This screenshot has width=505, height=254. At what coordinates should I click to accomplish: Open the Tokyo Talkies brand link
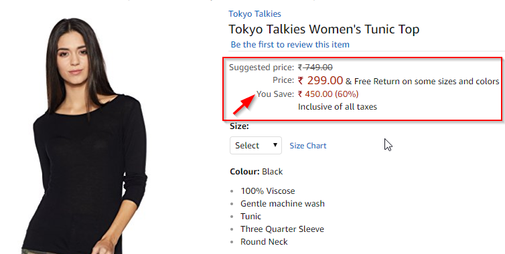click(x=255, y=14)
